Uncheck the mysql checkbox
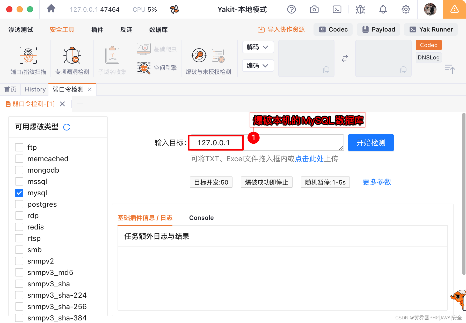This screenshot has width=466, height=323. pyautogui.click(x=19, y=193)
